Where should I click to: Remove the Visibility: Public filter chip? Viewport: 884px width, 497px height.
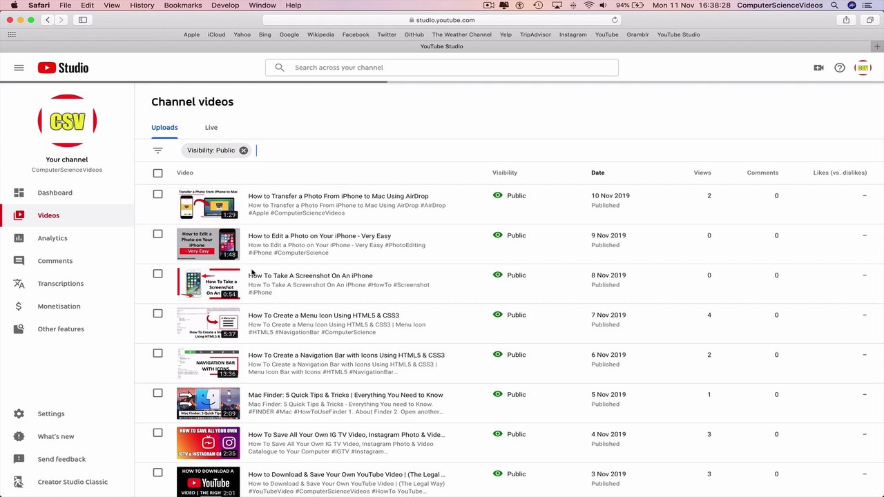point(243,150)
